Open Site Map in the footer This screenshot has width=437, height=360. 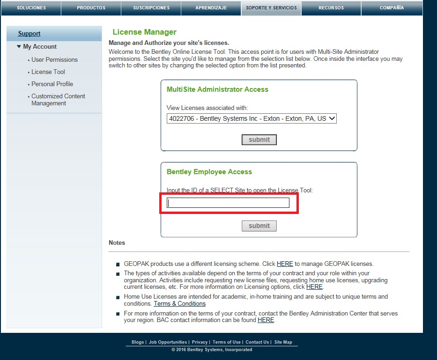click(283, 342)
